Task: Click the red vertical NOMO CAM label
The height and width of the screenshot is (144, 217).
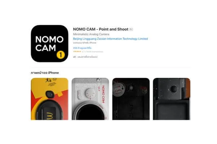Action: click(x=103, y=94)
